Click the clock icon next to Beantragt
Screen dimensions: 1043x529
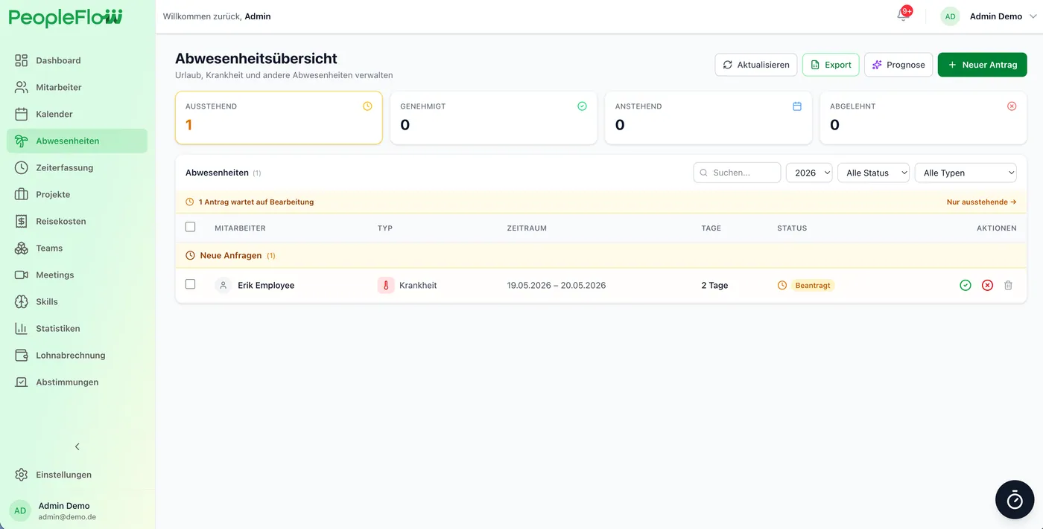click(782, 285)
